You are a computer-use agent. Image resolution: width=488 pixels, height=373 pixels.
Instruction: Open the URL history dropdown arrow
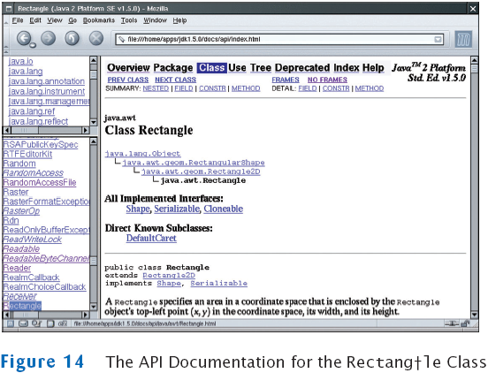(x=438, y=40)
